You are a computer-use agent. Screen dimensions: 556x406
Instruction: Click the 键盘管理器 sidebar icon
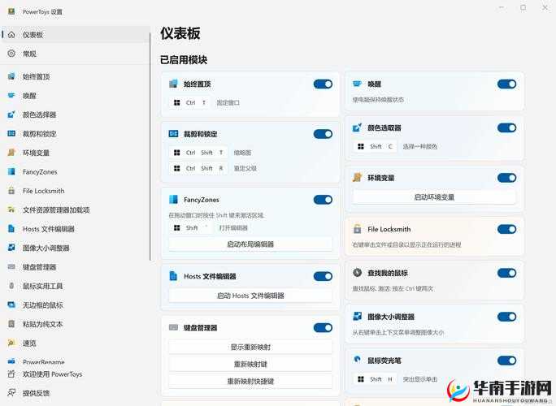[x=11, y=267]
